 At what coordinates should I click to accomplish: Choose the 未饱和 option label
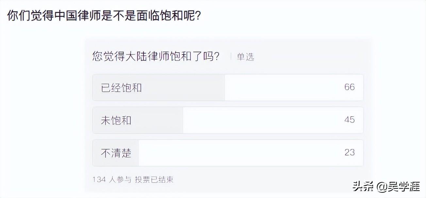(x=116, y=120)
